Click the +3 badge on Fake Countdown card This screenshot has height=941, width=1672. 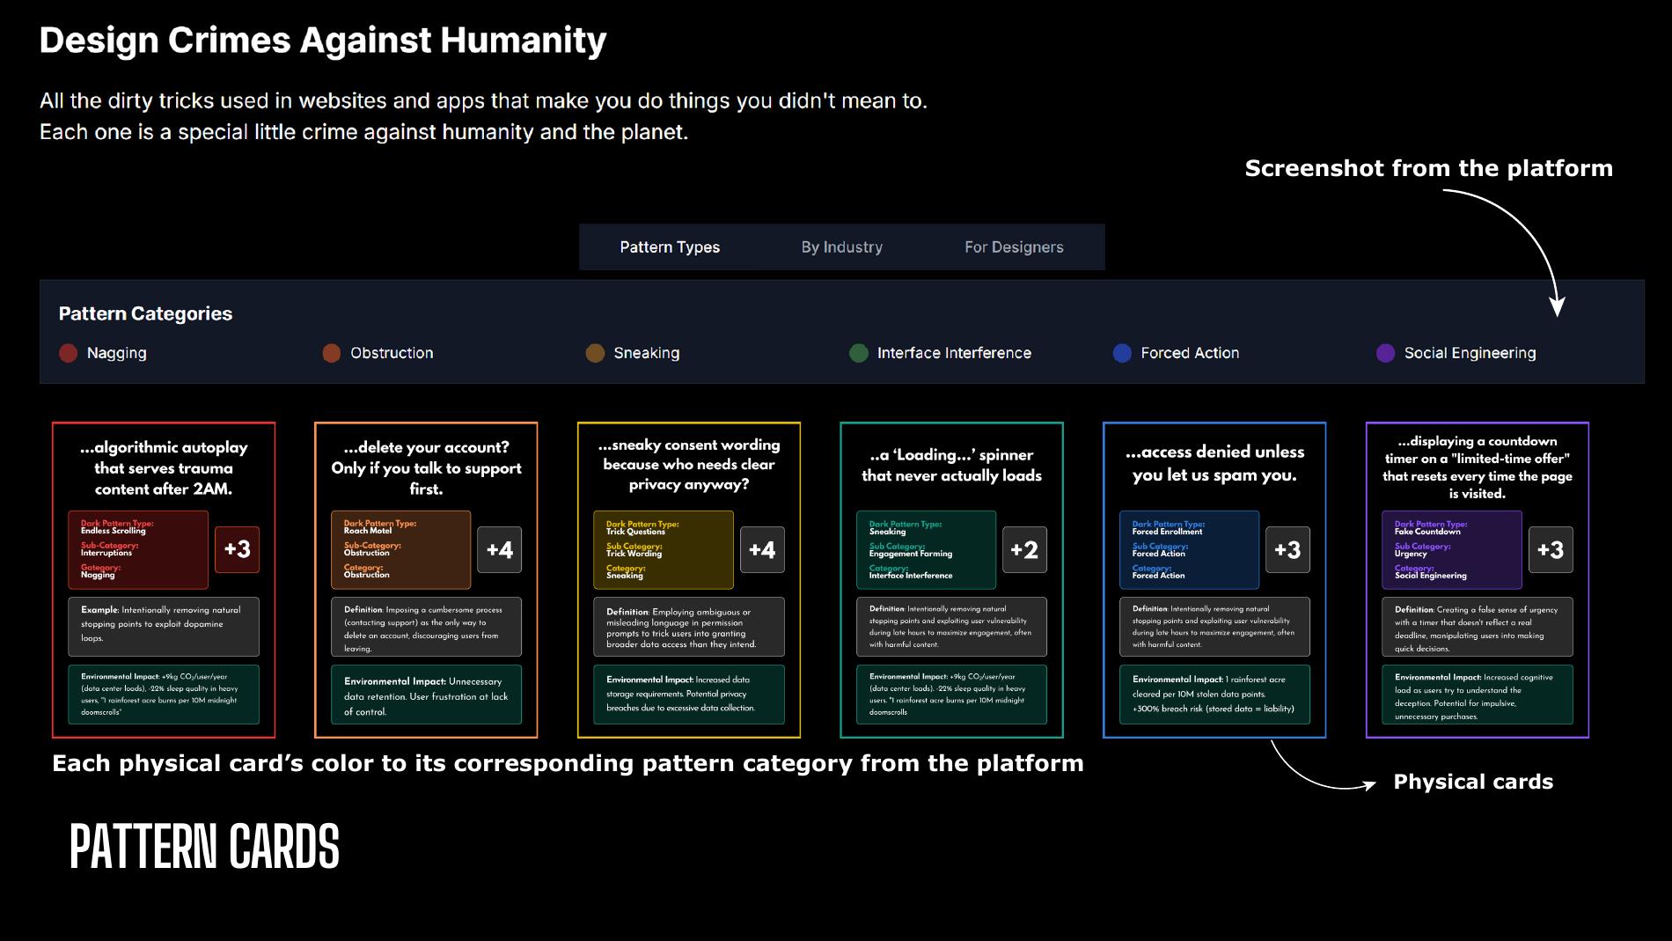tap(1551, 549)
